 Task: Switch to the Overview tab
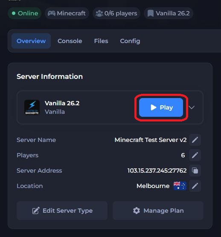(31, 41)
